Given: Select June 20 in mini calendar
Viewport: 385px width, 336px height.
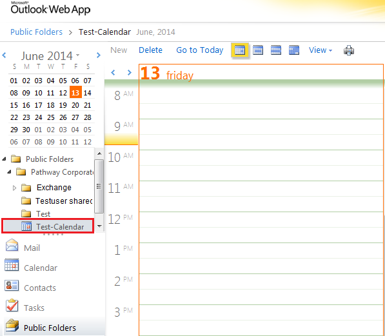Looking at the screenshot, I should (75, 105).
